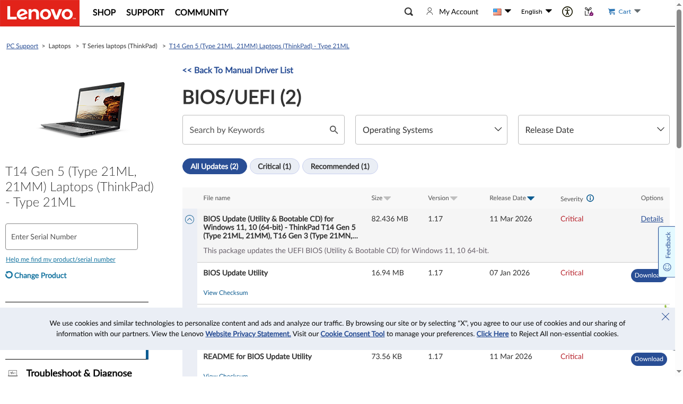Select the Recommended (1) filter tab

click(x=340, y=166)
